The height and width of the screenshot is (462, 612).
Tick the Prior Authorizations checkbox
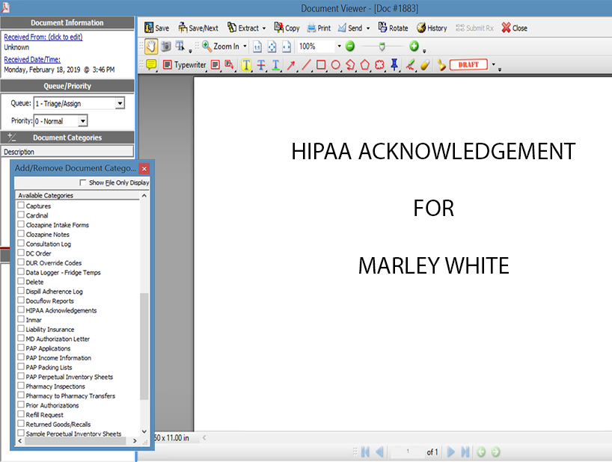[x=21, y=405]
